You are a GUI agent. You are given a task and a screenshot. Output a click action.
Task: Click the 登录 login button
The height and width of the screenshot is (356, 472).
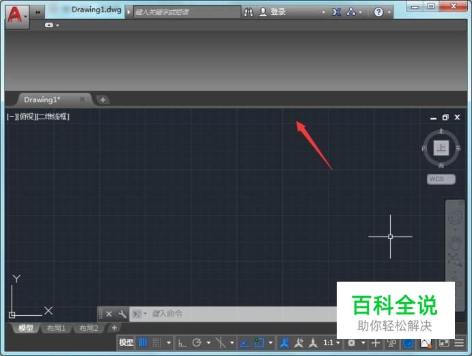(x=278, y=12)
